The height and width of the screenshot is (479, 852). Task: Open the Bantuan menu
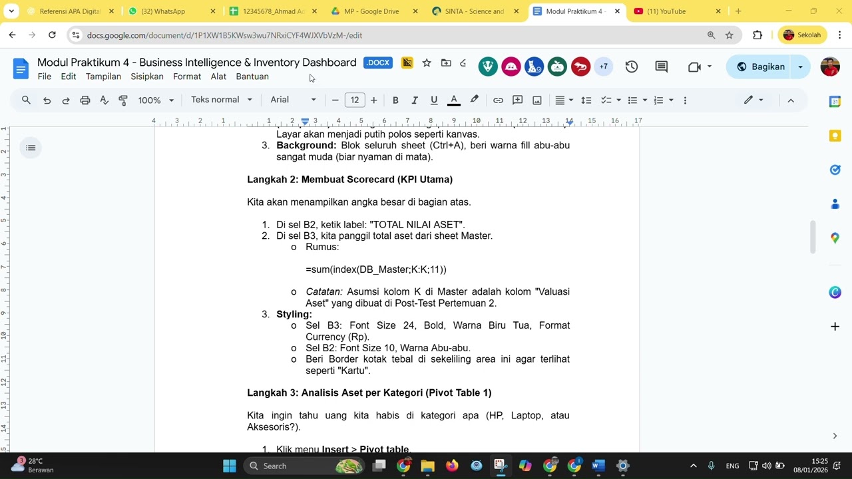click(252, 77)
